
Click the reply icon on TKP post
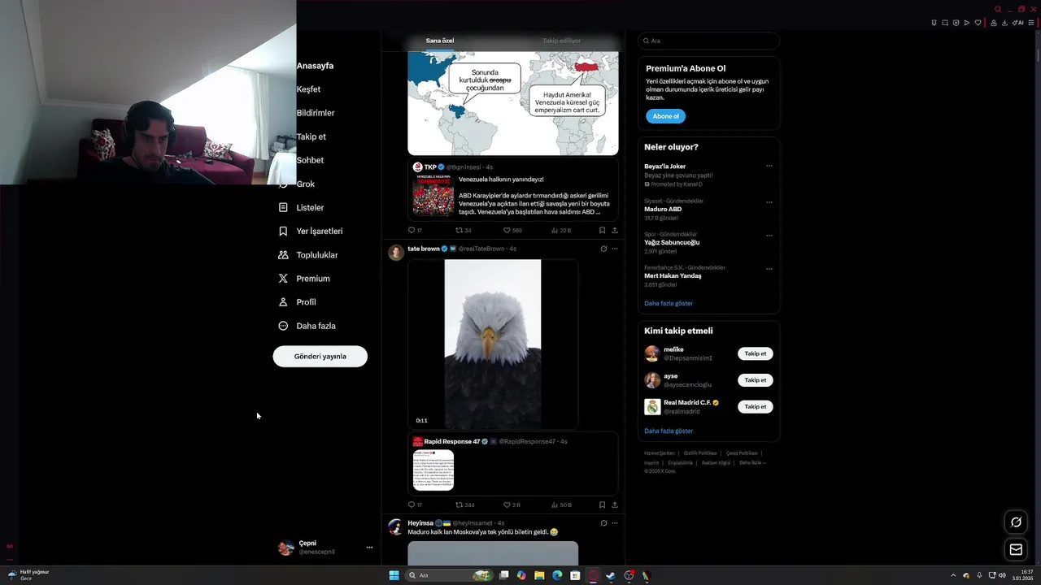412,230
